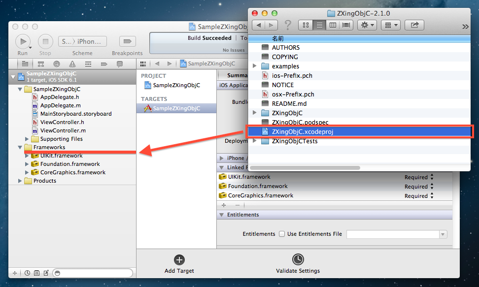Remove linked framework with minus button
Viewport: 479px width, 287px height.
click(238, 205)
